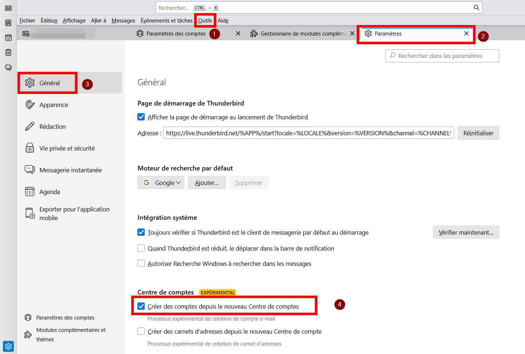Click the chat bubble icon for Messagerie instantanée

point(30,170)
